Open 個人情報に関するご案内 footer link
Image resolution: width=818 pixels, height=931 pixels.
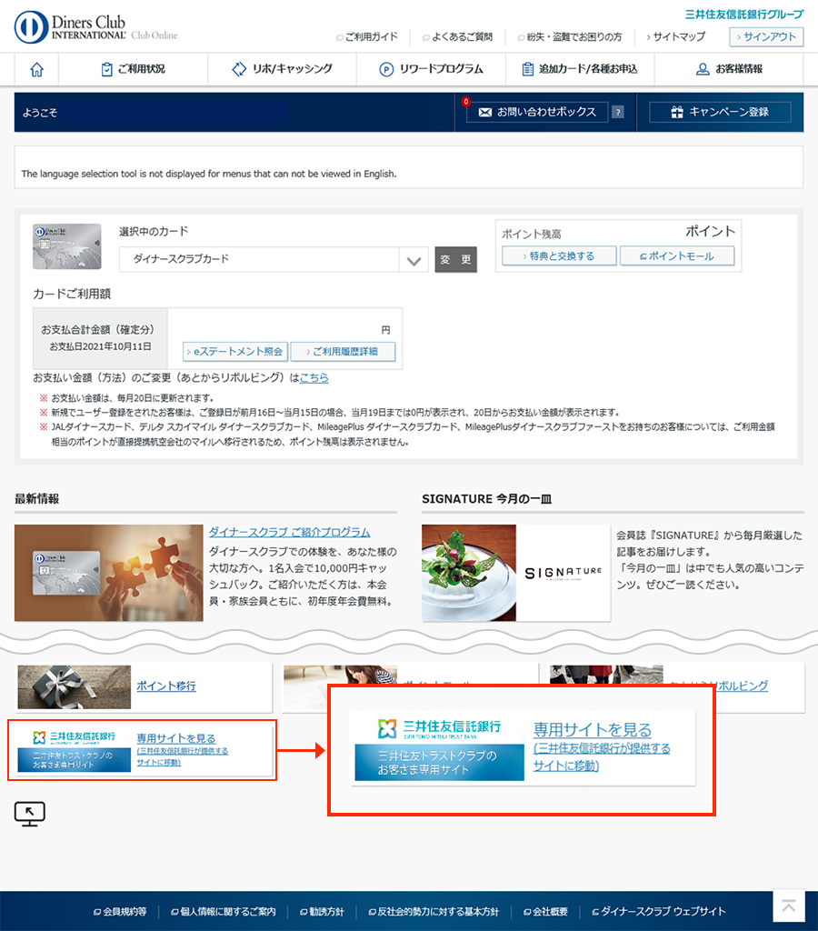coord(224,911)
